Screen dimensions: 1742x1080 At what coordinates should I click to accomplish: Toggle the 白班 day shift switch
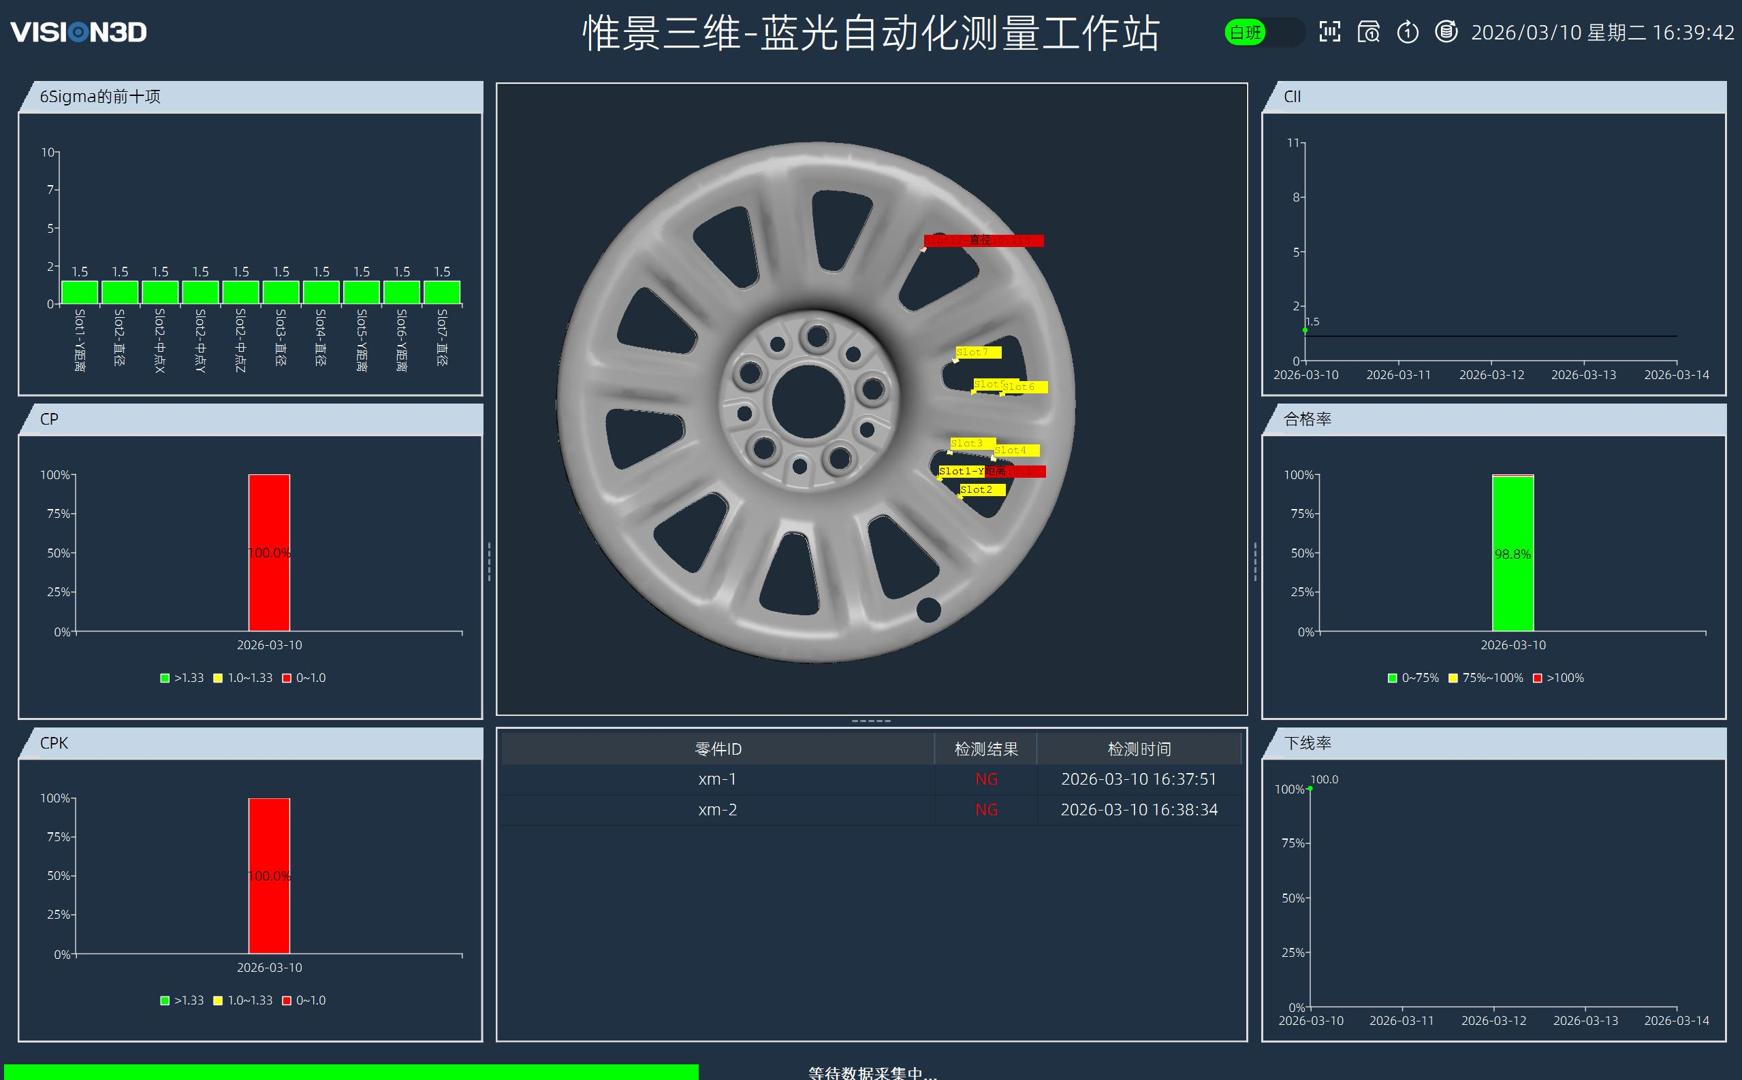tap(1264, 32)
